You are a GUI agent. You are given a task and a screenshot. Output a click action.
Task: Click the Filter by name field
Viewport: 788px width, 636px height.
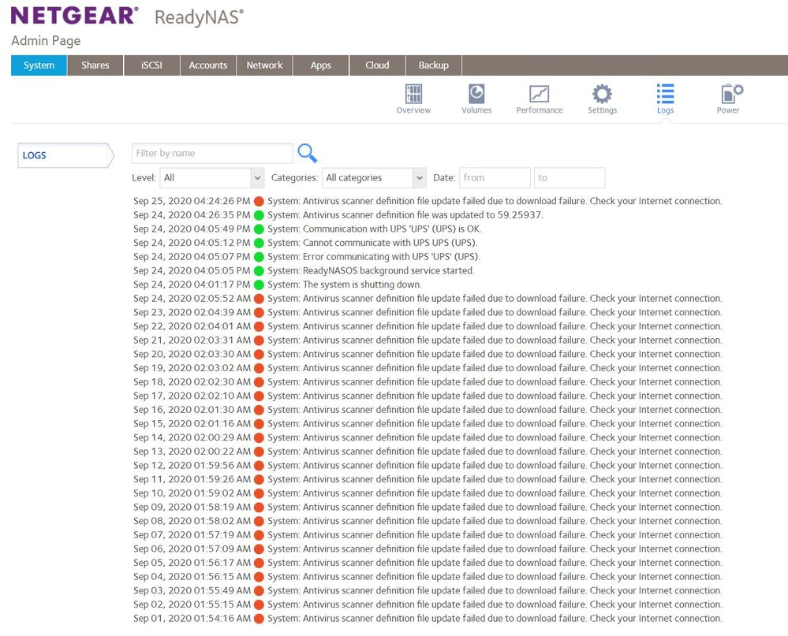[x=212, y=153]
